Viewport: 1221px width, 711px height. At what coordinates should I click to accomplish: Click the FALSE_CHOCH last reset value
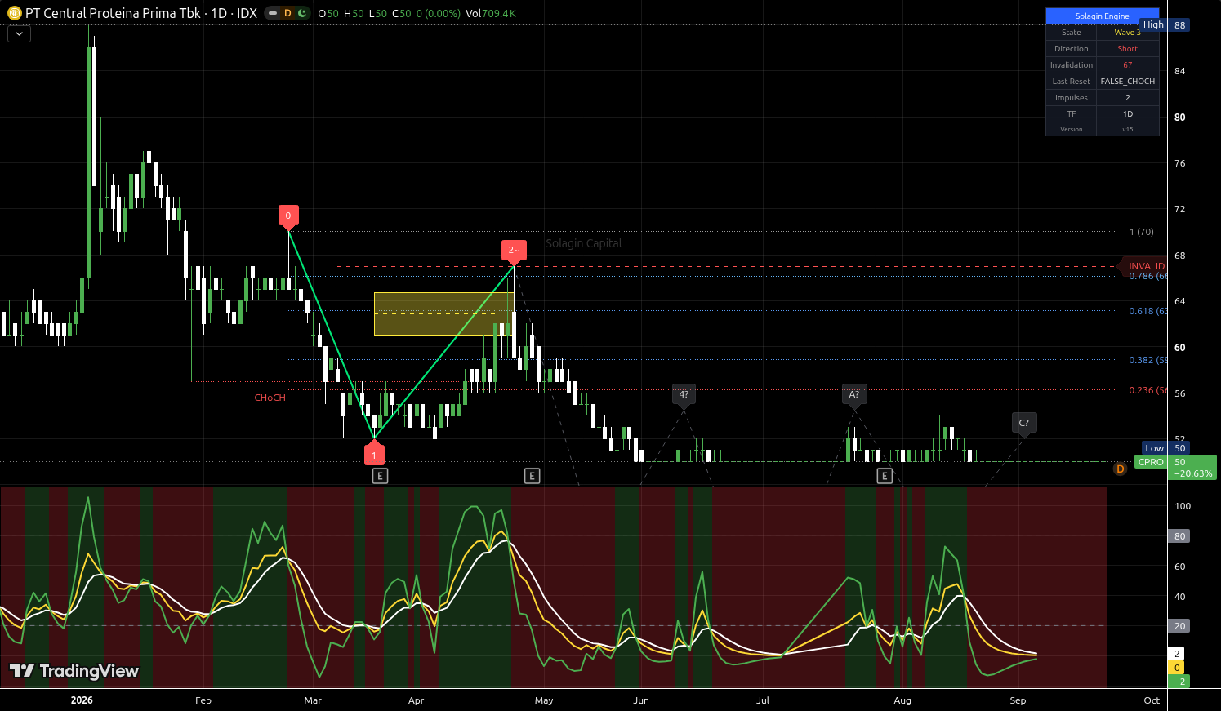1128,81
